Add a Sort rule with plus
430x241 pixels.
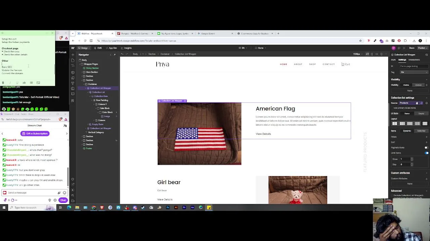427,142
